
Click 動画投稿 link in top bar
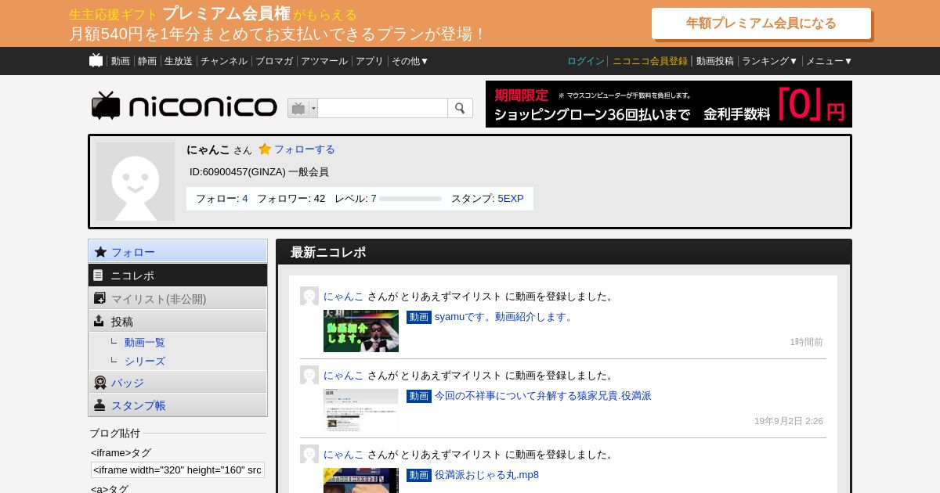click(715, 61)
